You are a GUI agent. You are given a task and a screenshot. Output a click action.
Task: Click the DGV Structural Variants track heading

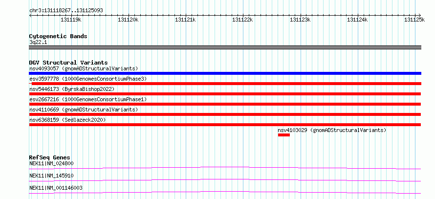68,63
